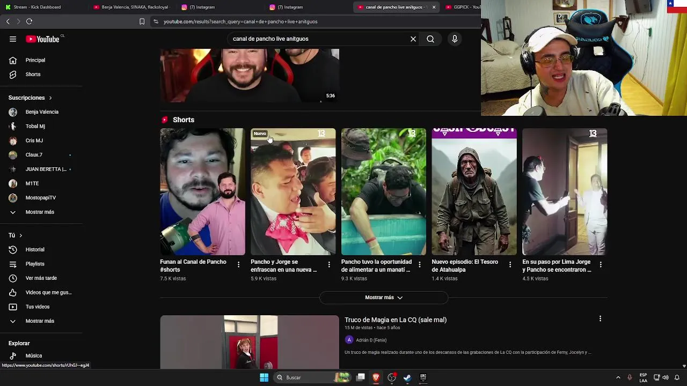
Task: Reload the current page
Action: click(30, 21)
